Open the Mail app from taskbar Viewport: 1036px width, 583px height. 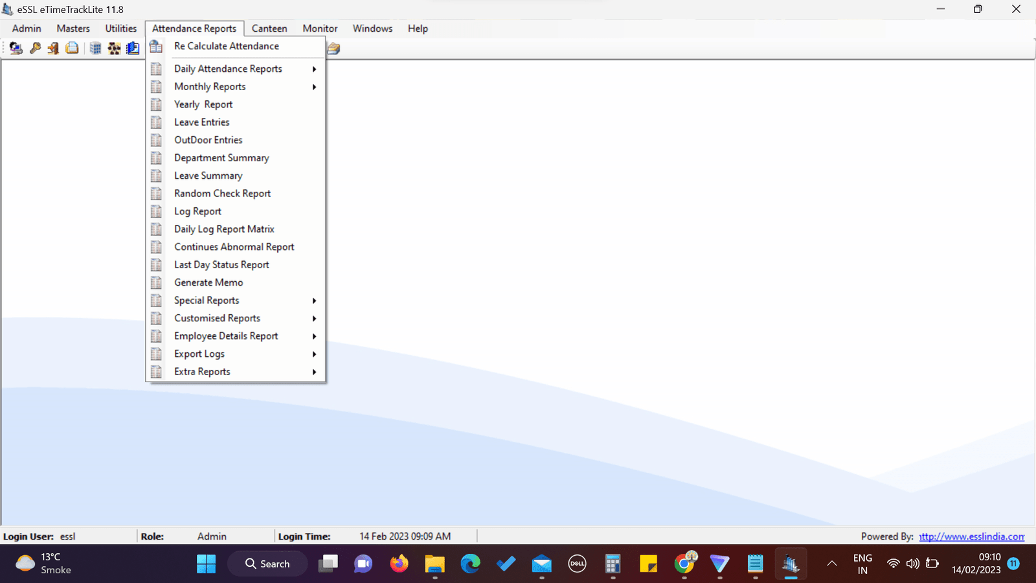coord(541,564)
